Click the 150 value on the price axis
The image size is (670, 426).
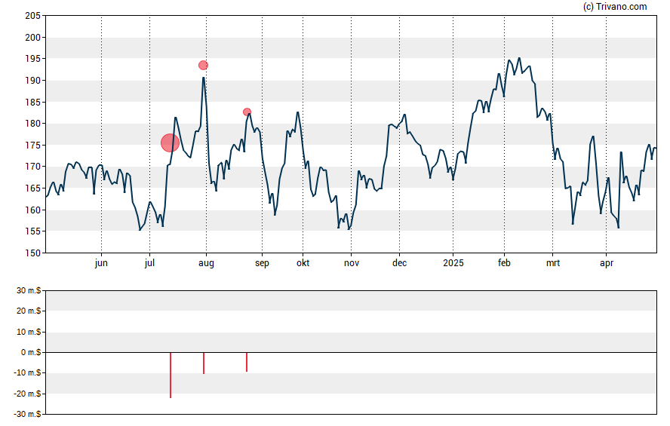[x=33, y=253]
